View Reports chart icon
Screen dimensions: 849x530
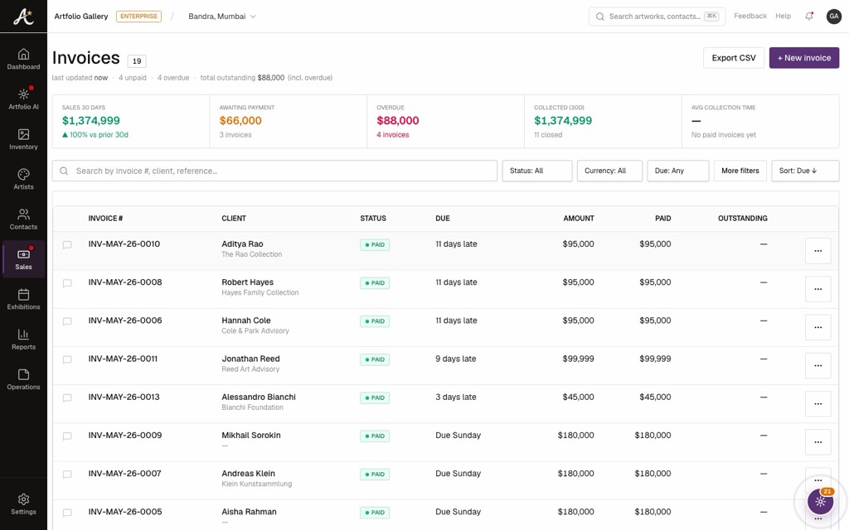[x=23, y=335]
